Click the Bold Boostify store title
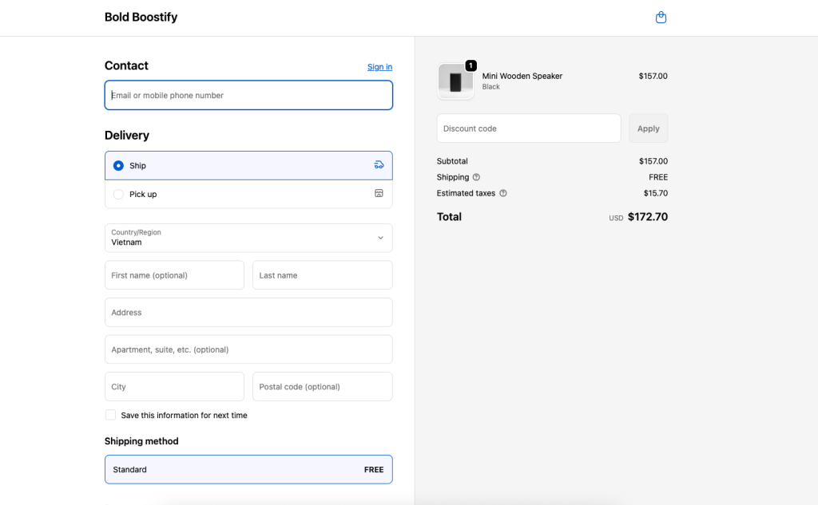Viewport: 818px width, 505px height. (141, 17)
